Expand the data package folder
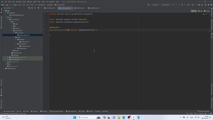Image resolution: width=213 pixels, height=120 pixels. coord(12,24)
